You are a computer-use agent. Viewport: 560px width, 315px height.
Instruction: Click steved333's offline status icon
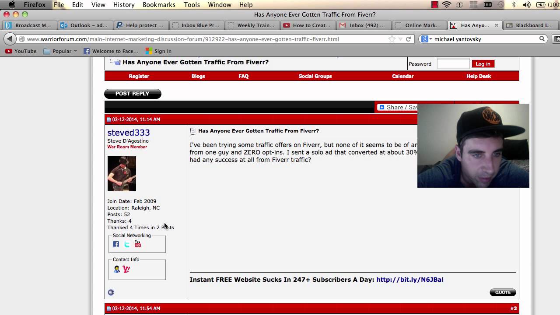[111, 292]
